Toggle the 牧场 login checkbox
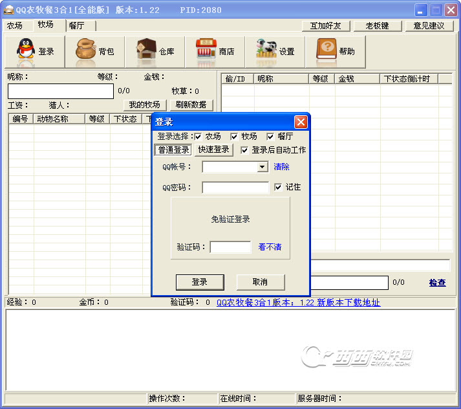Image resolution: width=461 pixels, height=409 pixels. tap(234, 137)
